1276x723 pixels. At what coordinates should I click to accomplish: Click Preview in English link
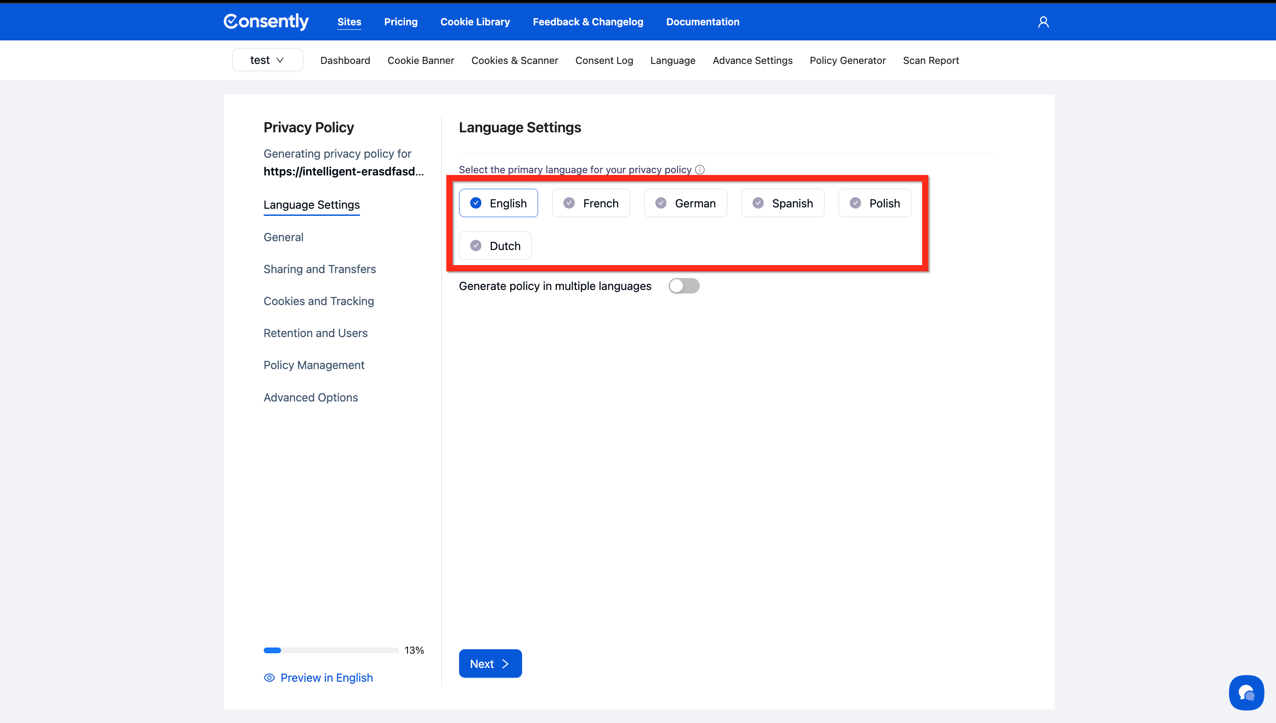click(x=326, y=678)
